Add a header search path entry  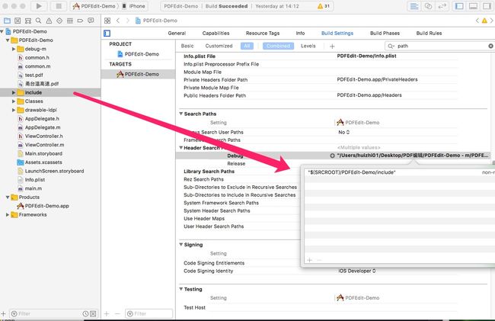tap(309, 260)
